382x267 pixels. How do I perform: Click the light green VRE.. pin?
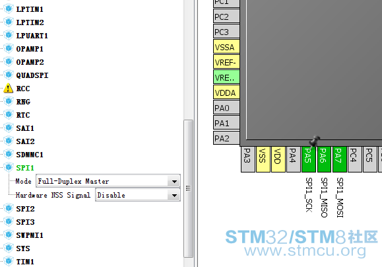[226, 77]
